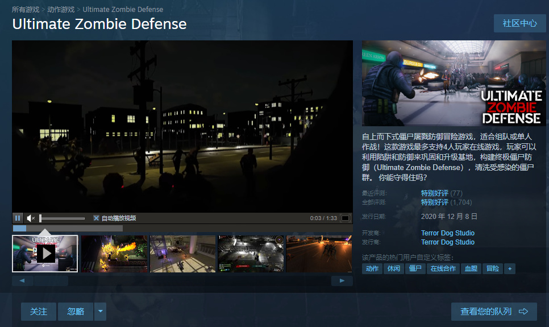Screen dimensions: 549x327
Task: Select the 冒险 tag
Action: (x=493, y=268)
